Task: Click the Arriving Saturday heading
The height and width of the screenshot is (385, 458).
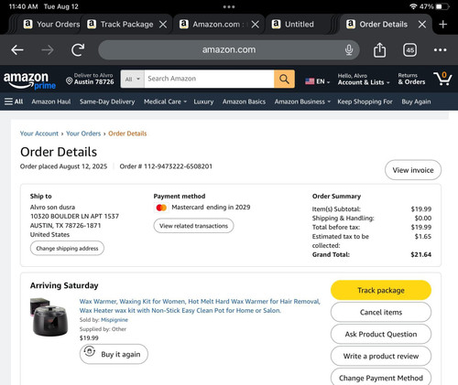Action: coord(64,285)
